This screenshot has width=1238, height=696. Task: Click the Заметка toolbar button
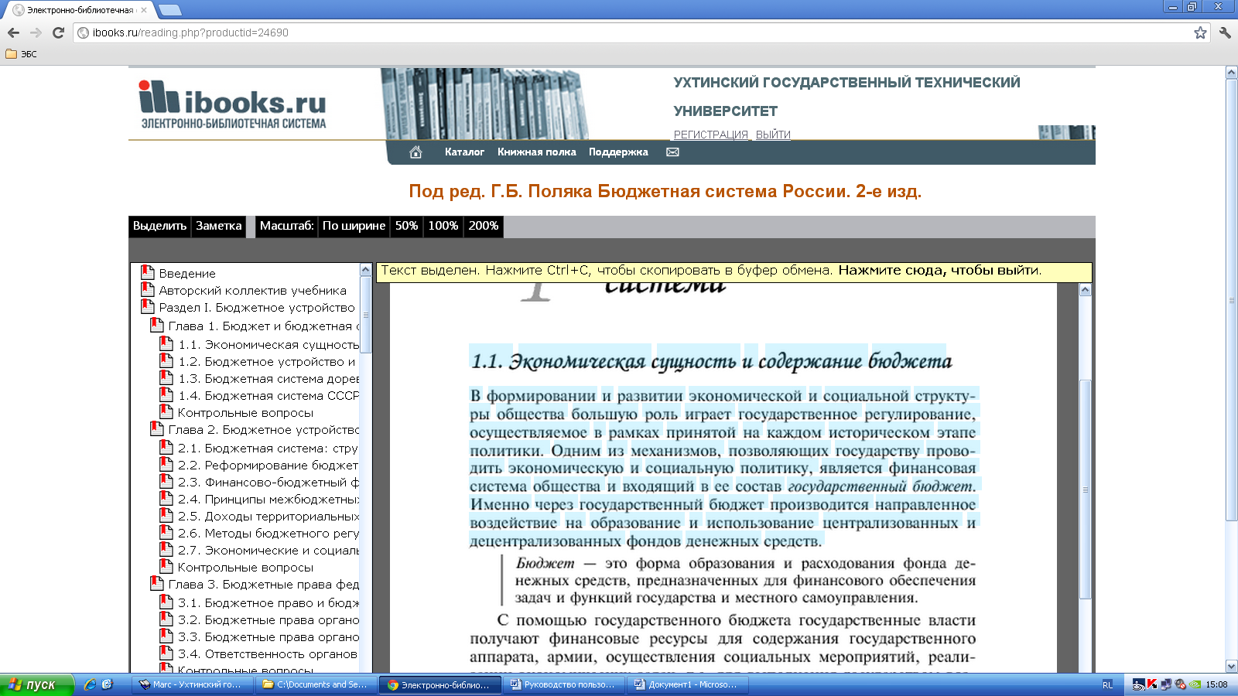[x=219, y=226]
